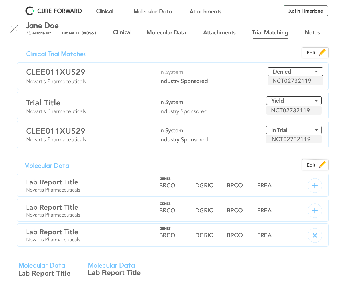The height and width of the screenshot is (301, 342).
Task: Click non-bold Lab Report Title at bottom left
Action: [44, 273]
